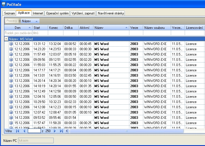Sort by the Název column header
This screenshot has width=205, height=146.
coord(111,28)
